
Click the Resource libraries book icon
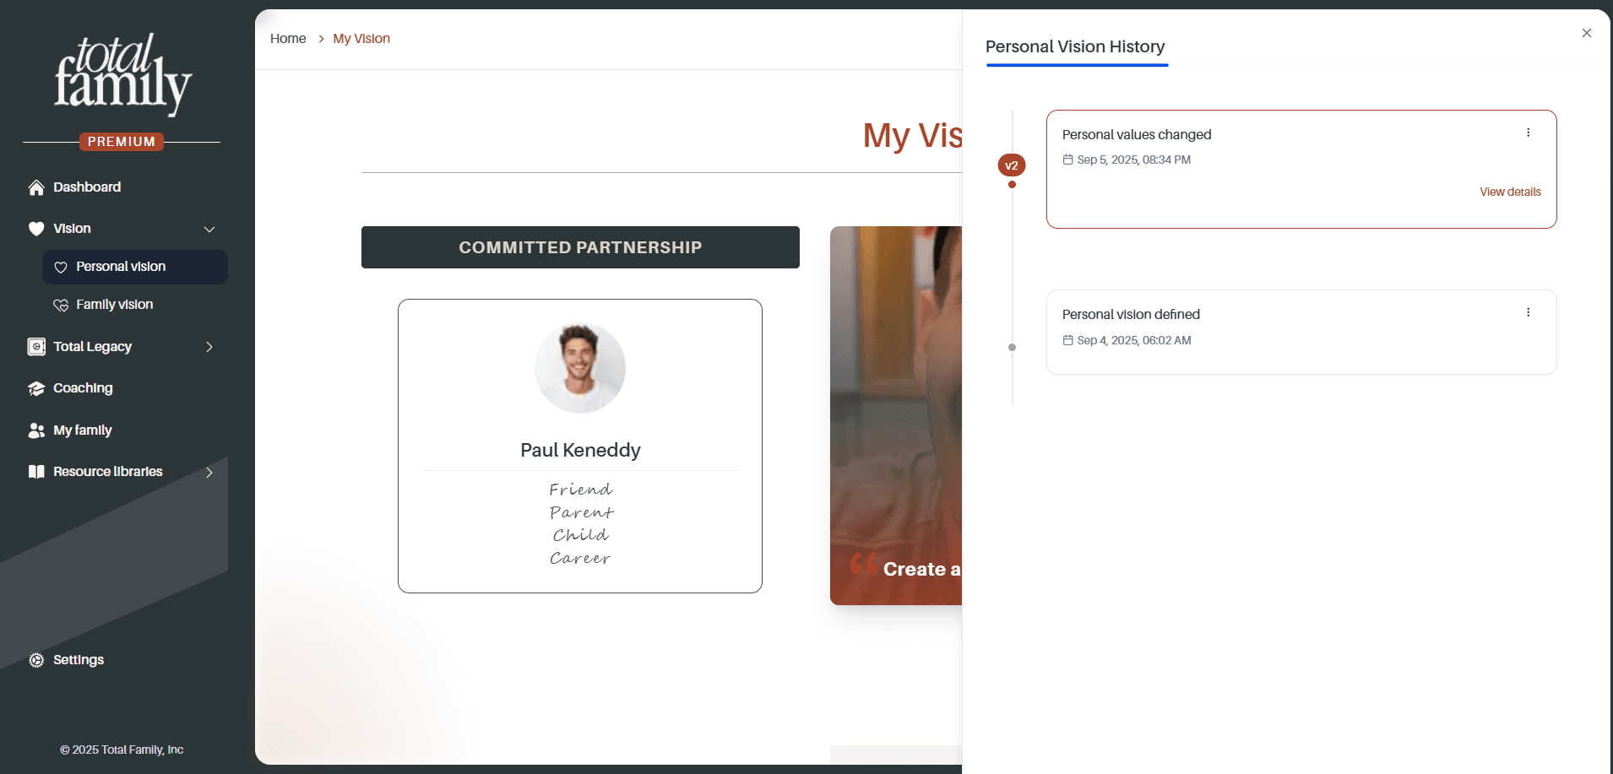[36, 472]
